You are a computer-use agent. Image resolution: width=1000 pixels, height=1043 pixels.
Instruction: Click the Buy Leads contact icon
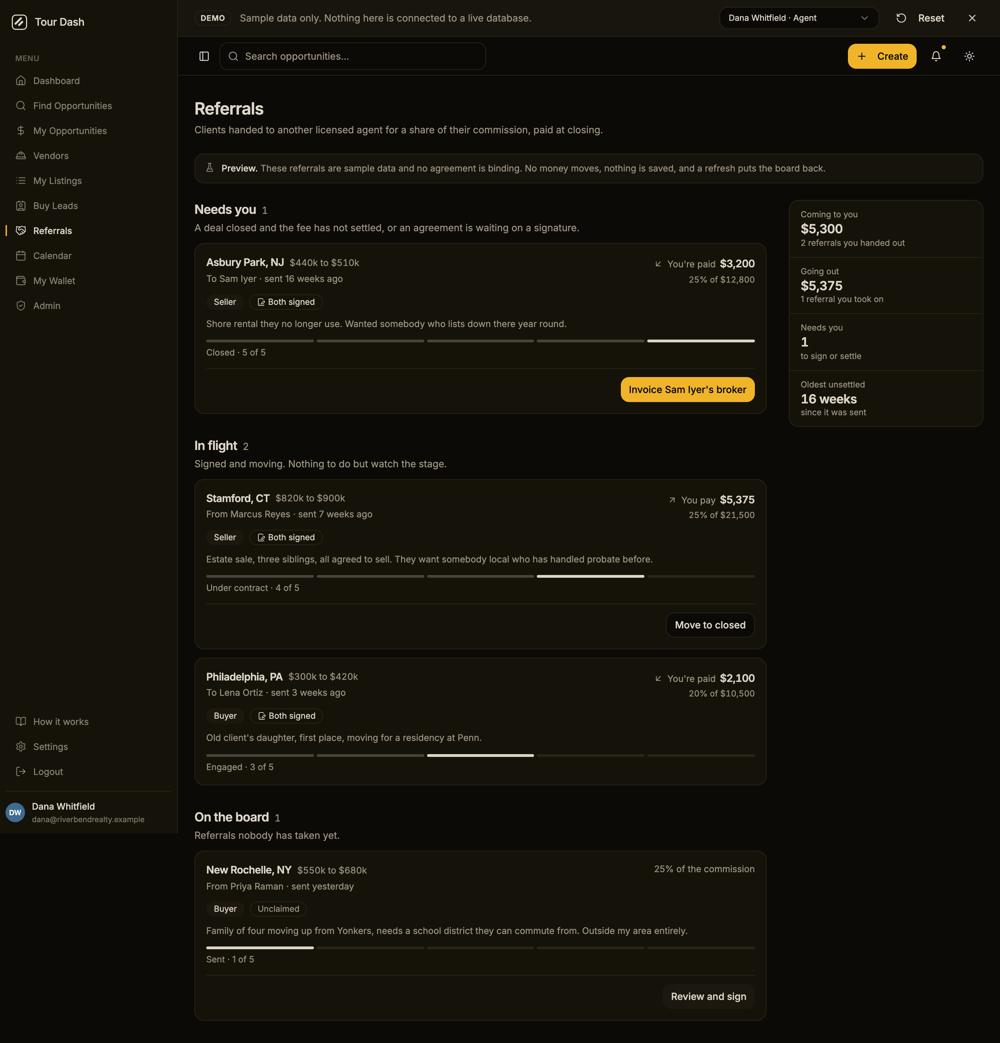(21, 206)
